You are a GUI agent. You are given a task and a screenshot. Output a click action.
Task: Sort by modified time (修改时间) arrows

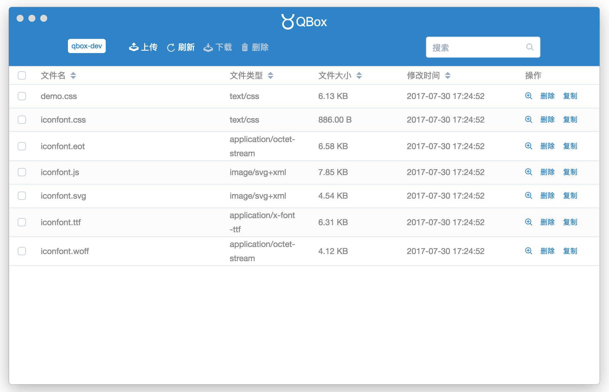coord(447,75)
